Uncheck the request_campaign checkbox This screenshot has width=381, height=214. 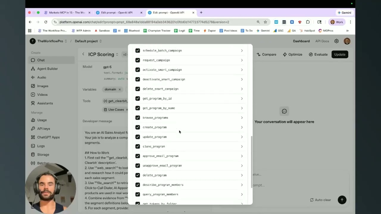(138, 60)
